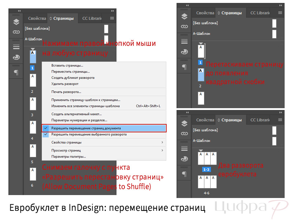Collapse bottom-right panel dock with left double-arrow

pyautogui.click(x=188, y=113)
